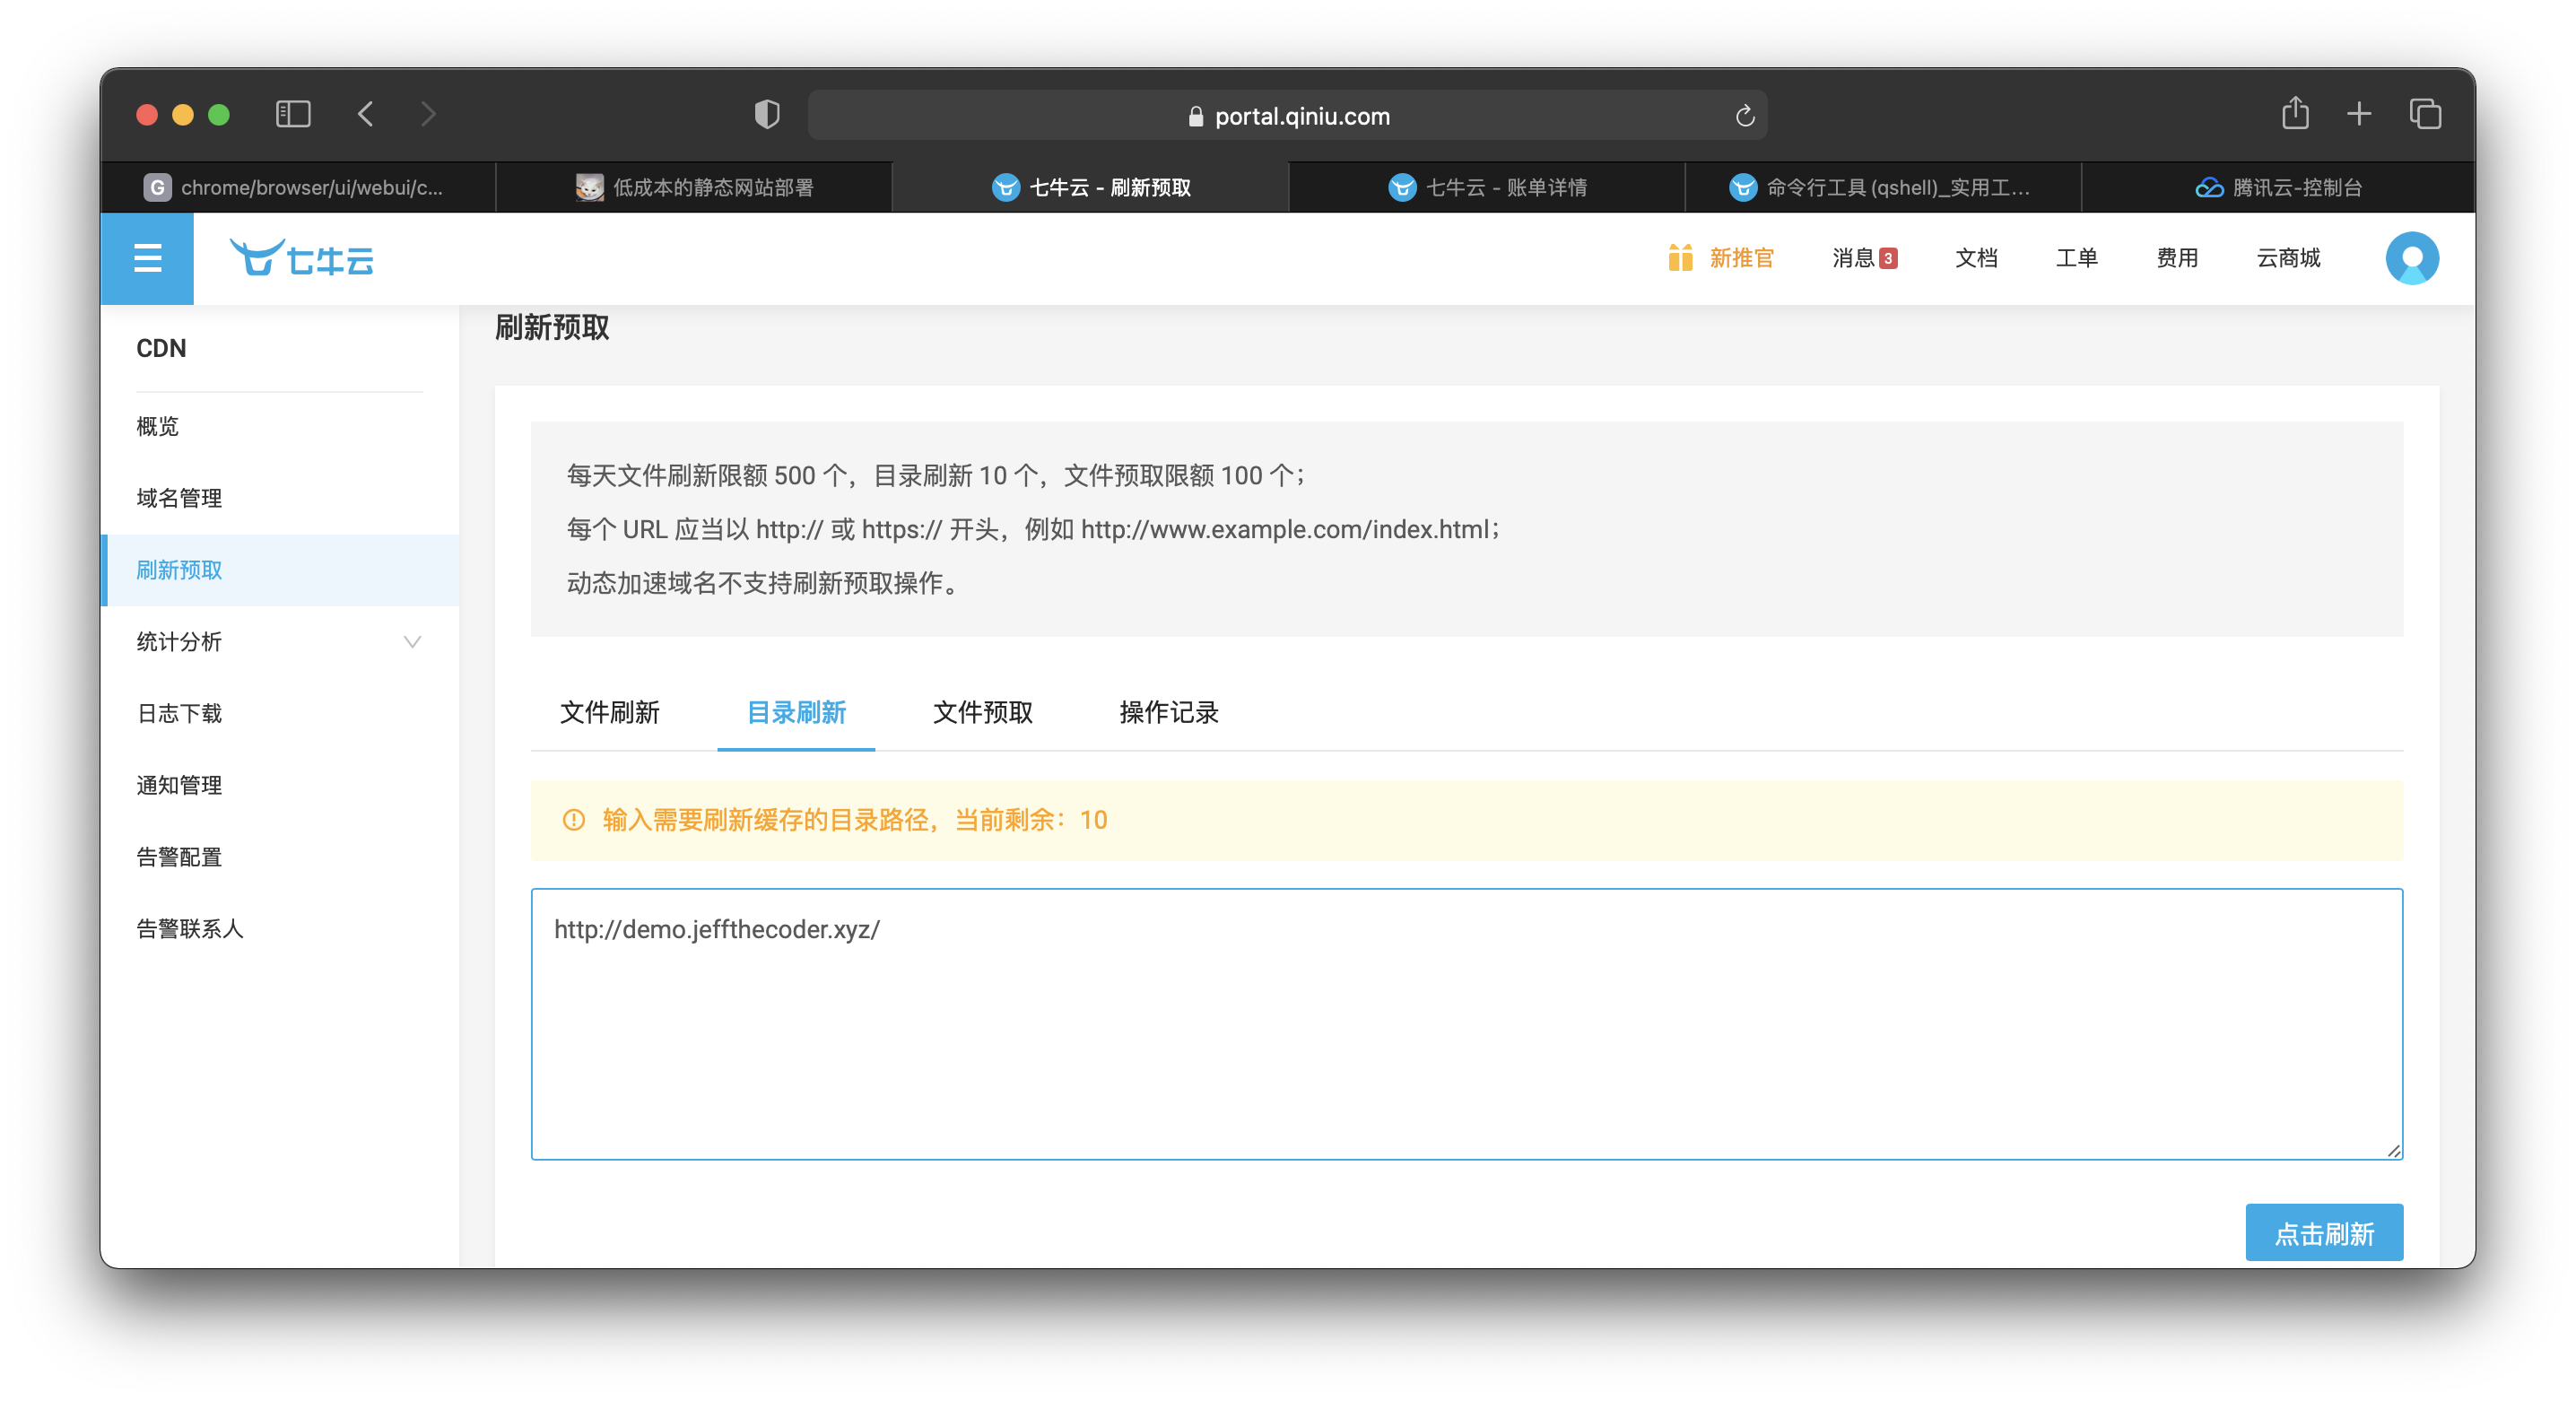The width and height of the screenshot is (2576, 1401).
Task: Select 刷新预取 in the sidebar
Action: tap(280, 569)
